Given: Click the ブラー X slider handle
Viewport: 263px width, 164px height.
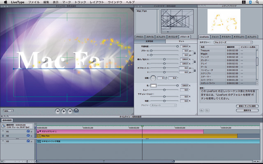Looking at the screenshot, I should click(x=151, y=51).
